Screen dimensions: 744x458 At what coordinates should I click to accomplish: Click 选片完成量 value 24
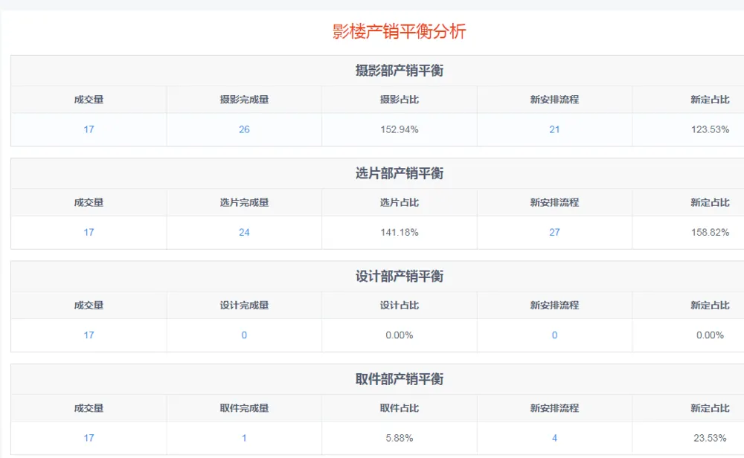pos(244,232)
